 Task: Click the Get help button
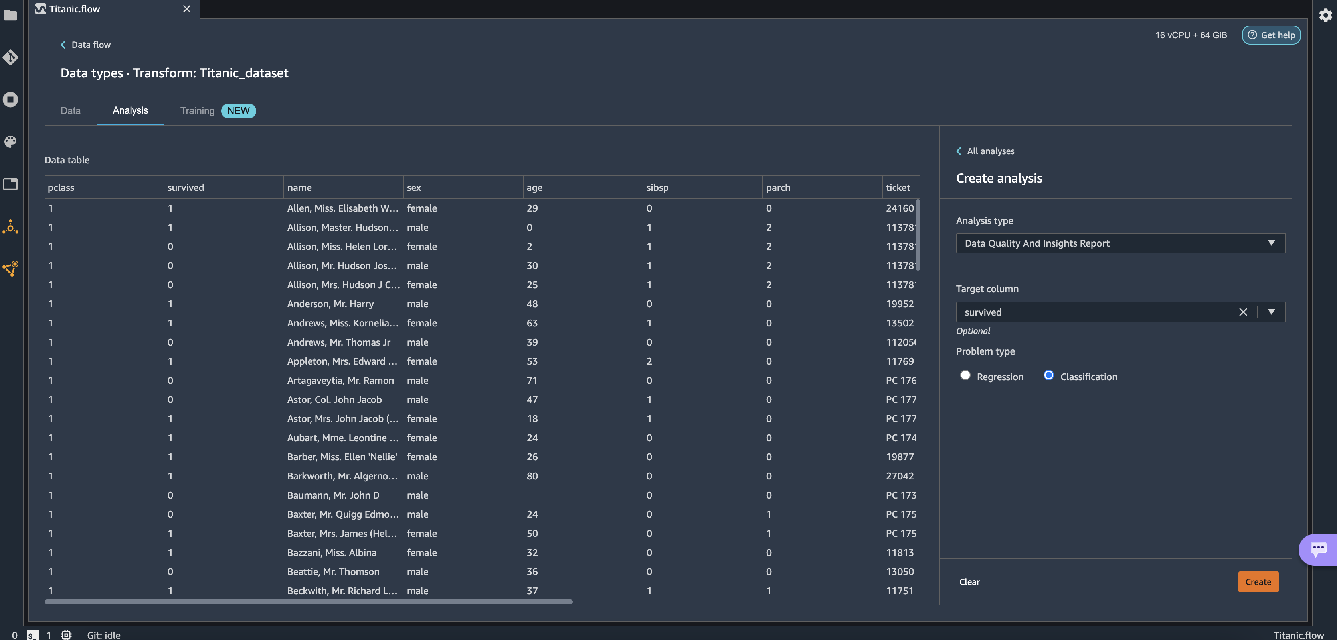[1271, 35]
